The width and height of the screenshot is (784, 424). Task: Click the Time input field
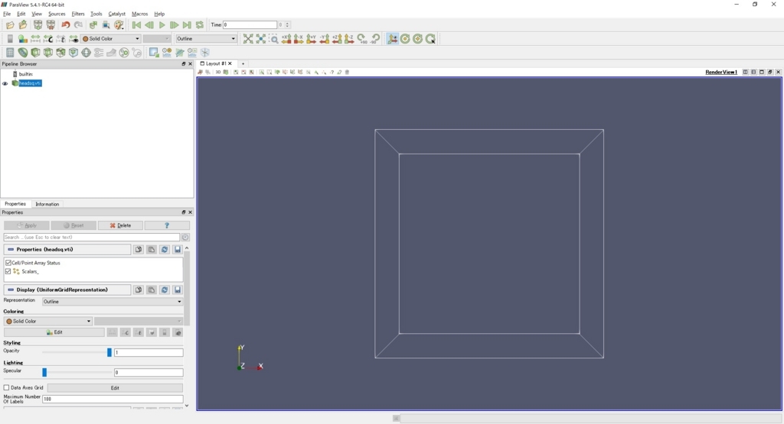[250, 25]
